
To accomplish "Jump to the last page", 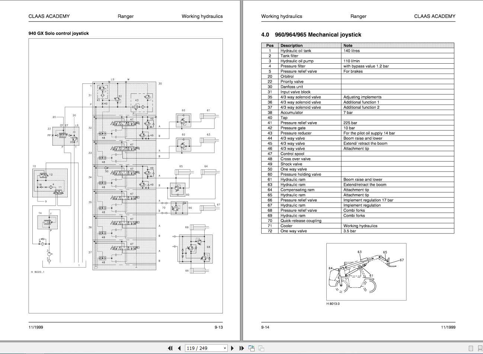I will tap(241, 348).
